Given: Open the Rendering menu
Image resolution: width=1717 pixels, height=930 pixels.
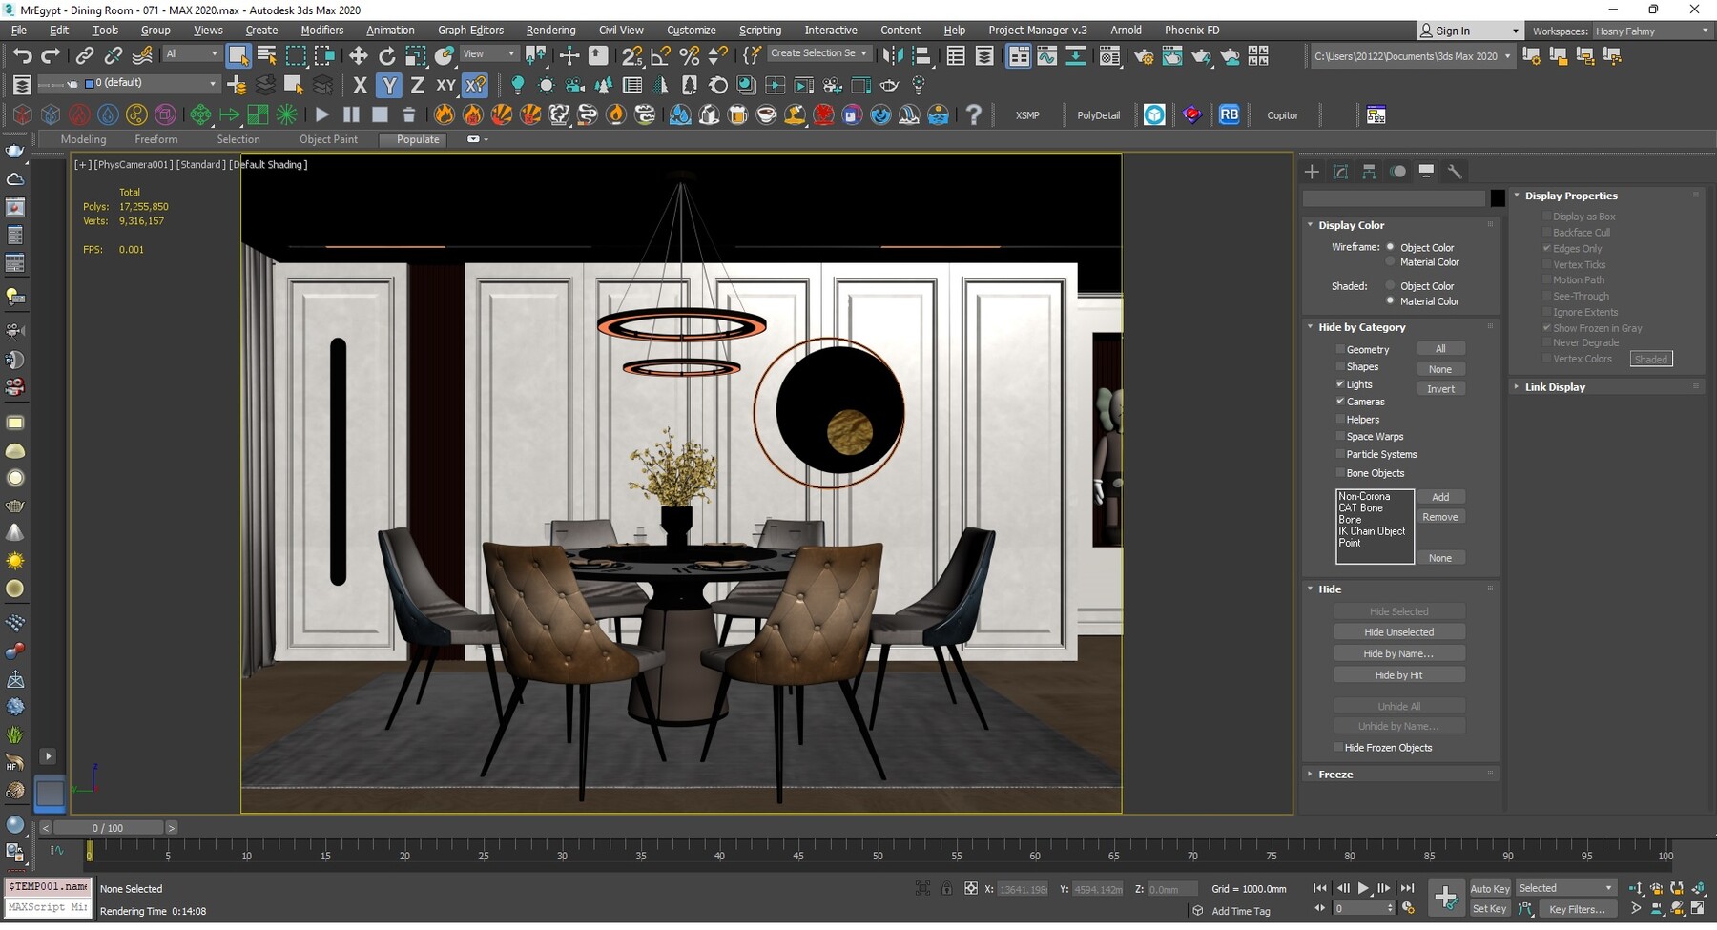Looking at the screenshot, I should (550, 30).
